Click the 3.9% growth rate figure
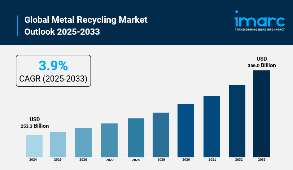Screen dimensions: 293x170 point(53,66)
